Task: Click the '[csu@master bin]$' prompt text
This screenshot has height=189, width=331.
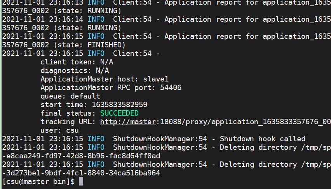Action: (38, 181)
